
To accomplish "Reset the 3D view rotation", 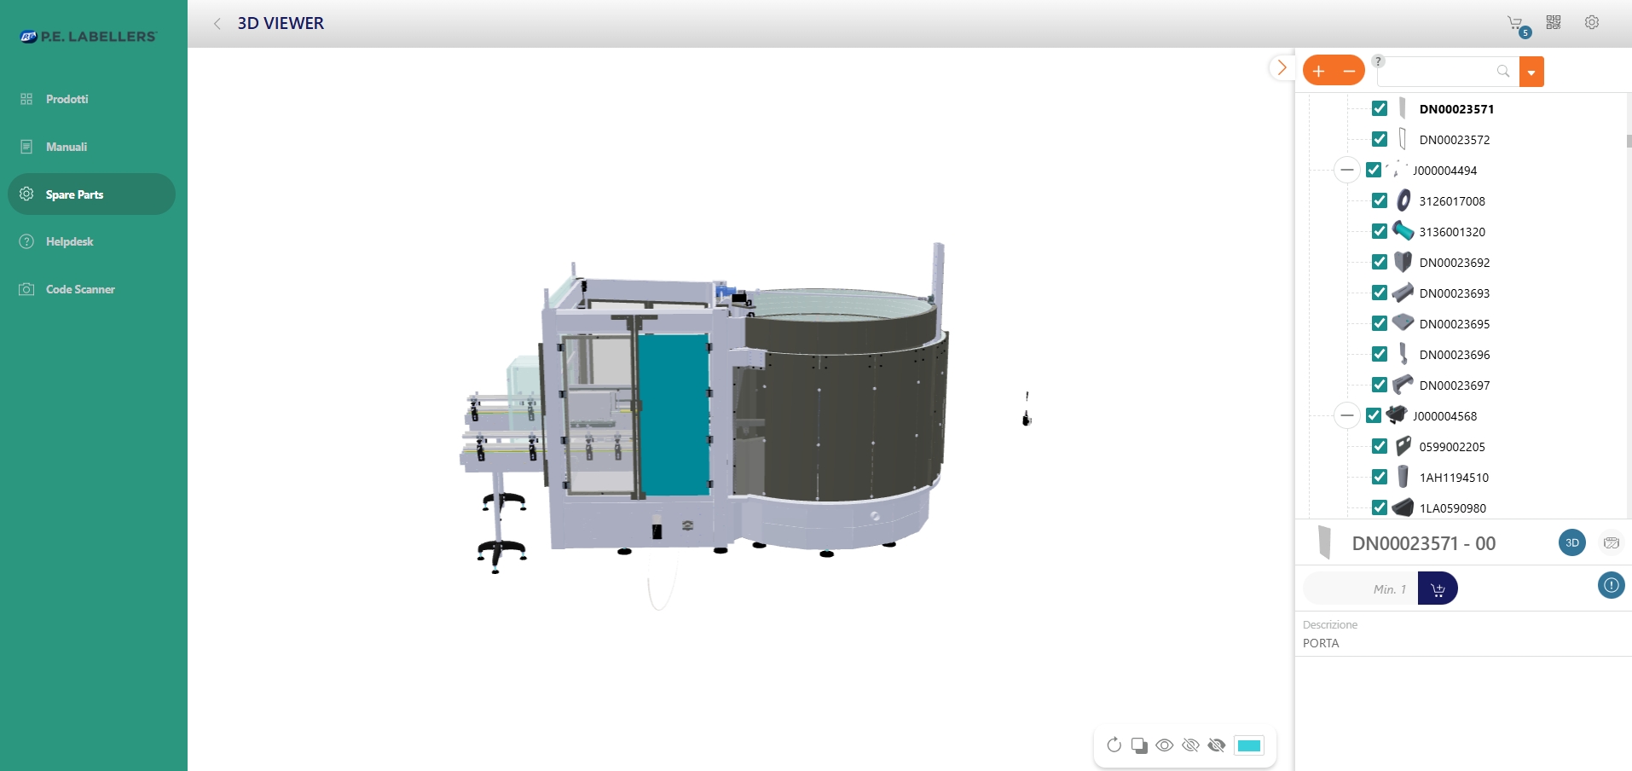I will pyautogui.click(x=1114, y=745).
